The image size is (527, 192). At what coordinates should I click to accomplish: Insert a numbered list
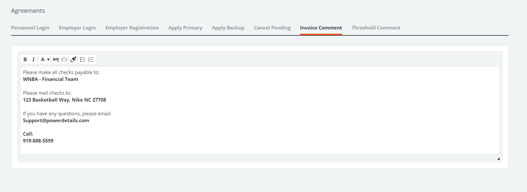click(x=91, y=59)
